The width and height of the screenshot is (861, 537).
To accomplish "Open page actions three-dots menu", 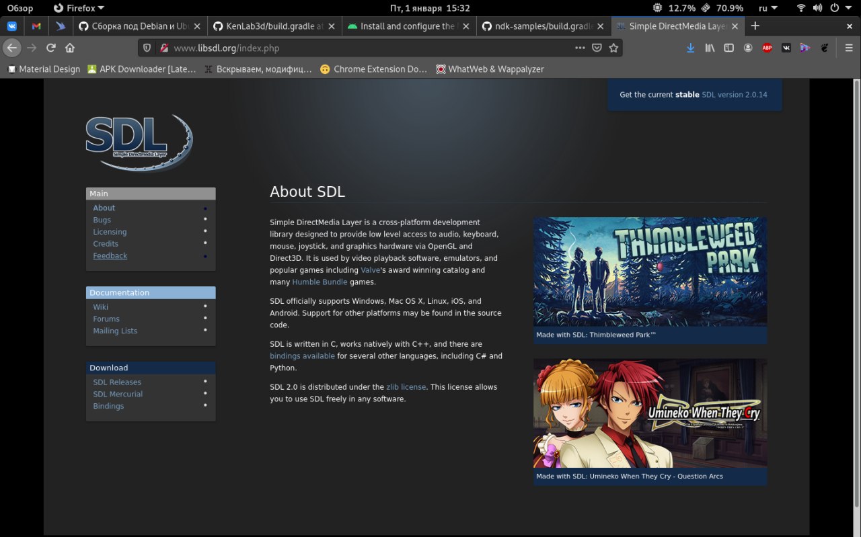I will pos(580,48).
